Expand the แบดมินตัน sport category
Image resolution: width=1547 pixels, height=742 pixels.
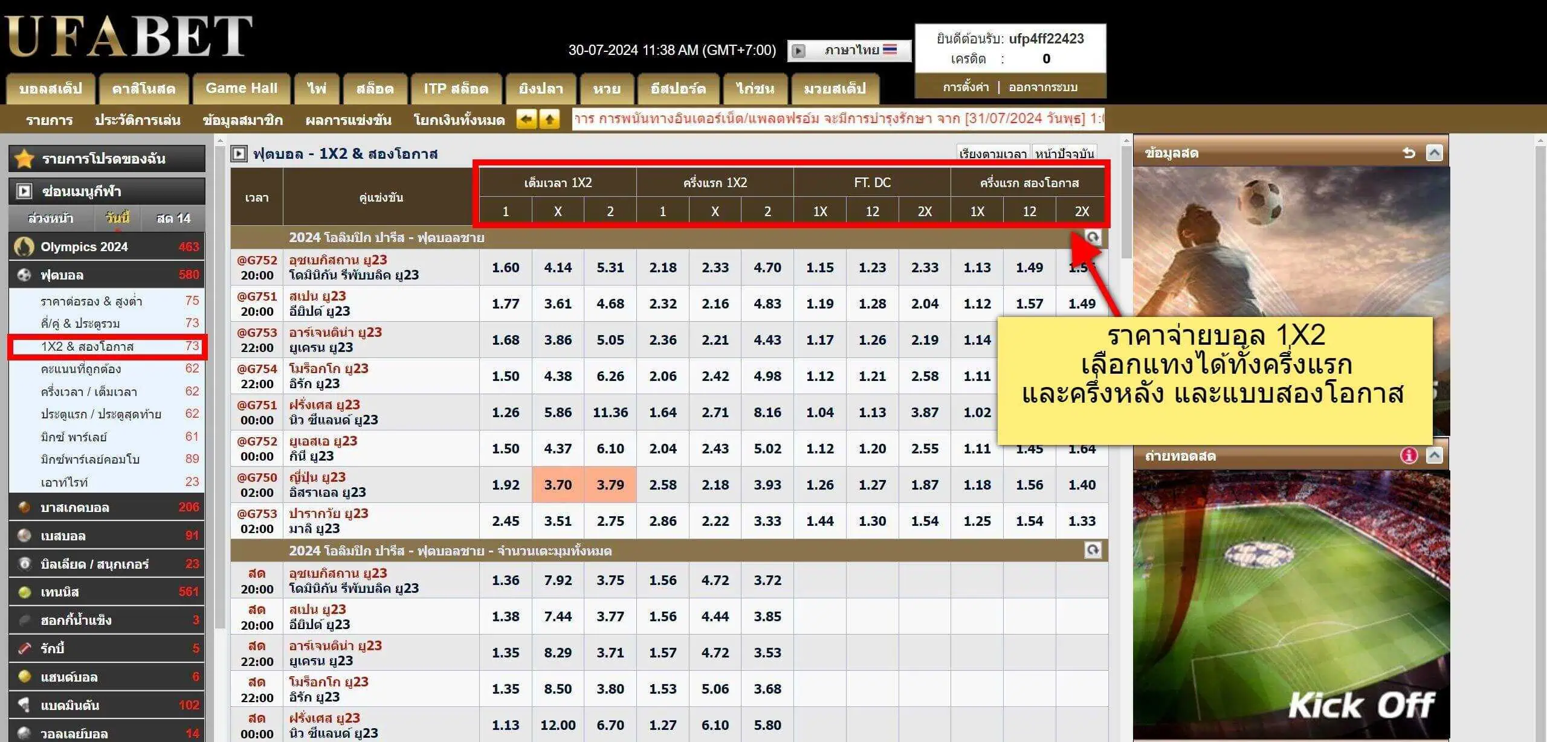tap(107, 705)
